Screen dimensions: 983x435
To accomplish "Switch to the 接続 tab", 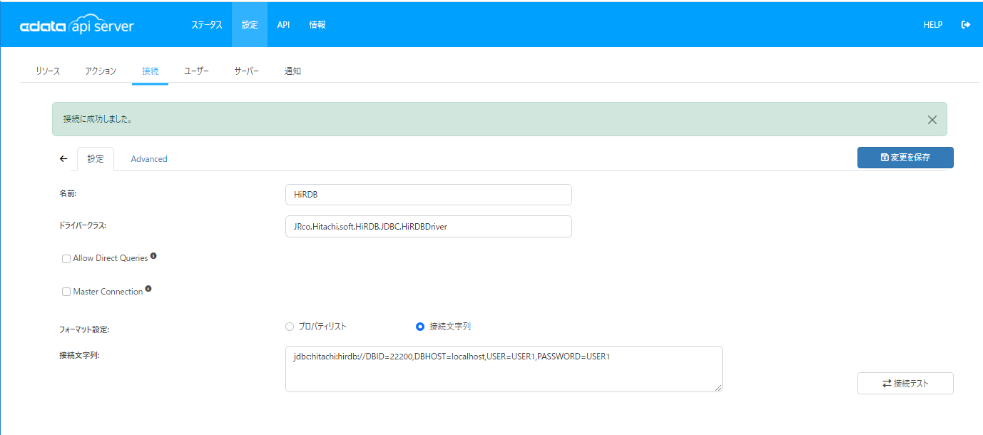I will coord(151,71).
